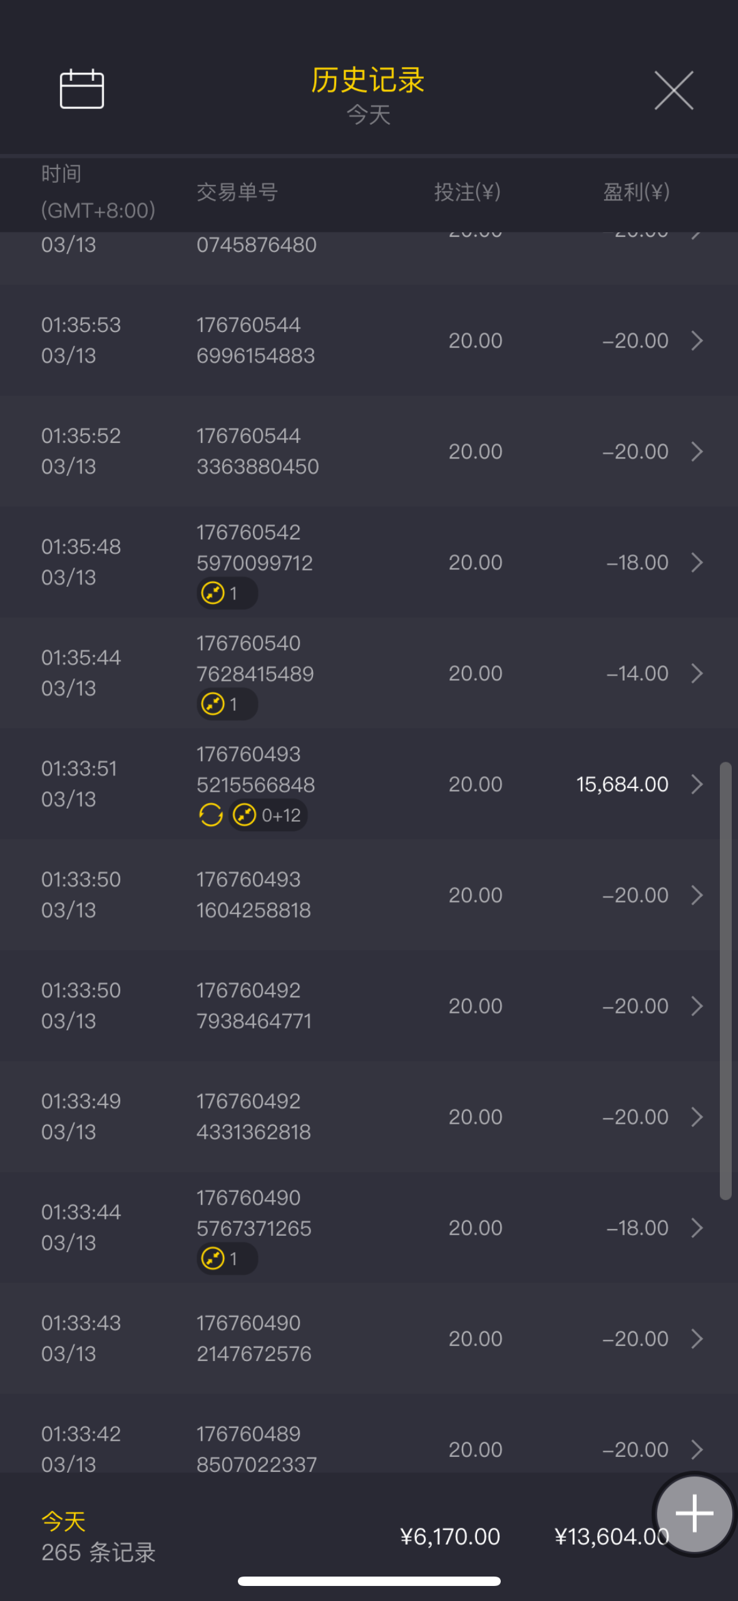Click the badge on the 01:33:44 record

tap(227, 1258)
